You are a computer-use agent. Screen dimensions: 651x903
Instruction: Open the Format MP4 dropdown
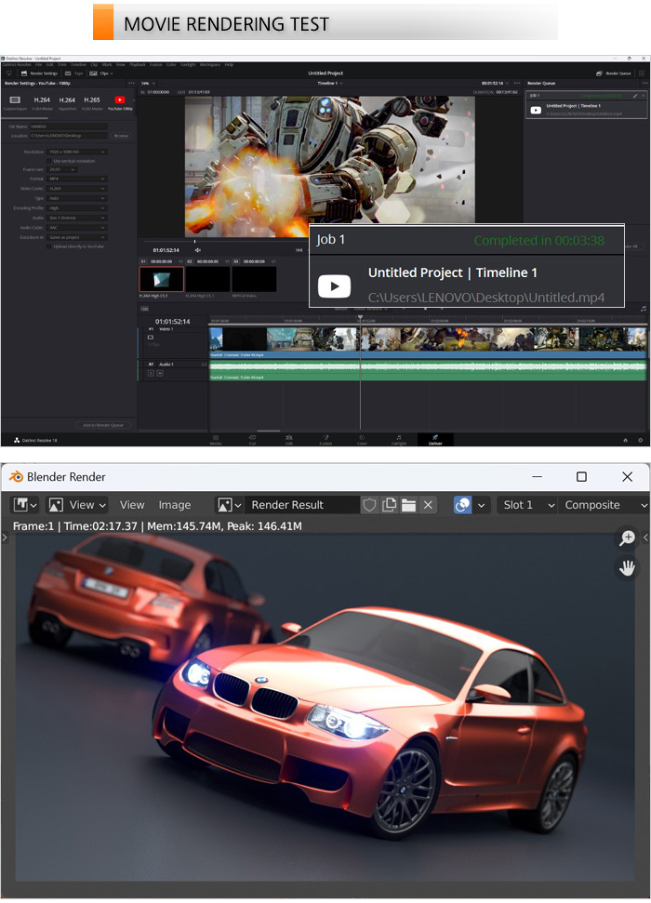coord(77,179)
